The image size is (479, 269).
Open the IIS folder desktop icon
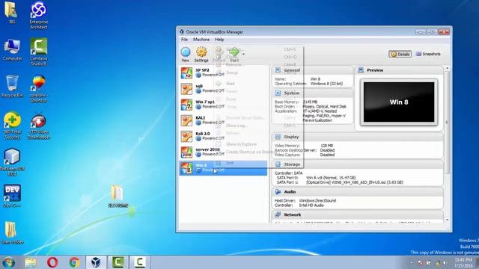click(11, 13)
